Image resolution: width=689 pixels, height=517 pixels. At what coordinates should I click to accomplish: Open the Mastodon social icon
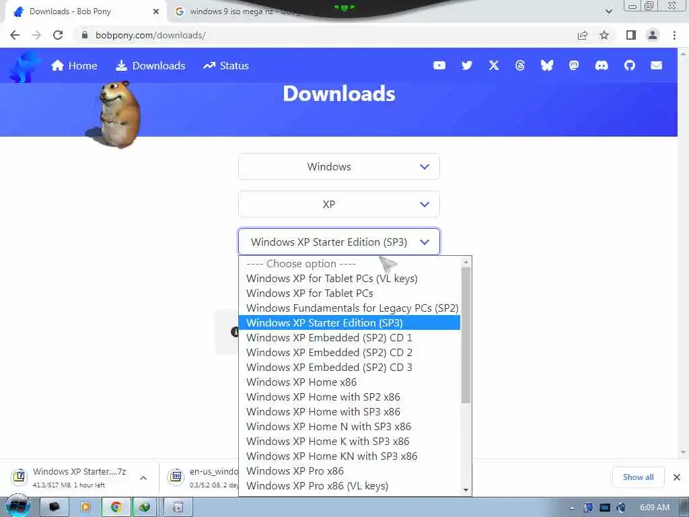574,65
